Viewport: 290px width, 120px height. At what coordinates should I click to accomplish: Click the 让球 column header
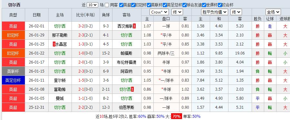pos(270,19)
